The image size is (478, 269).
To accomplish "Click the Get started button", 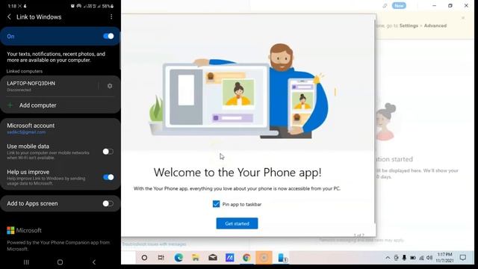I will pos(238,223).
